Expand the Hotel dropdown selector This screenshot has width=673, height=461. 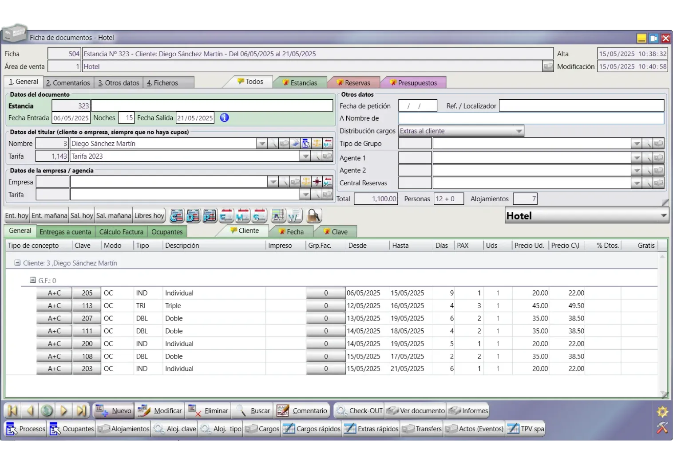coord(663,216)
